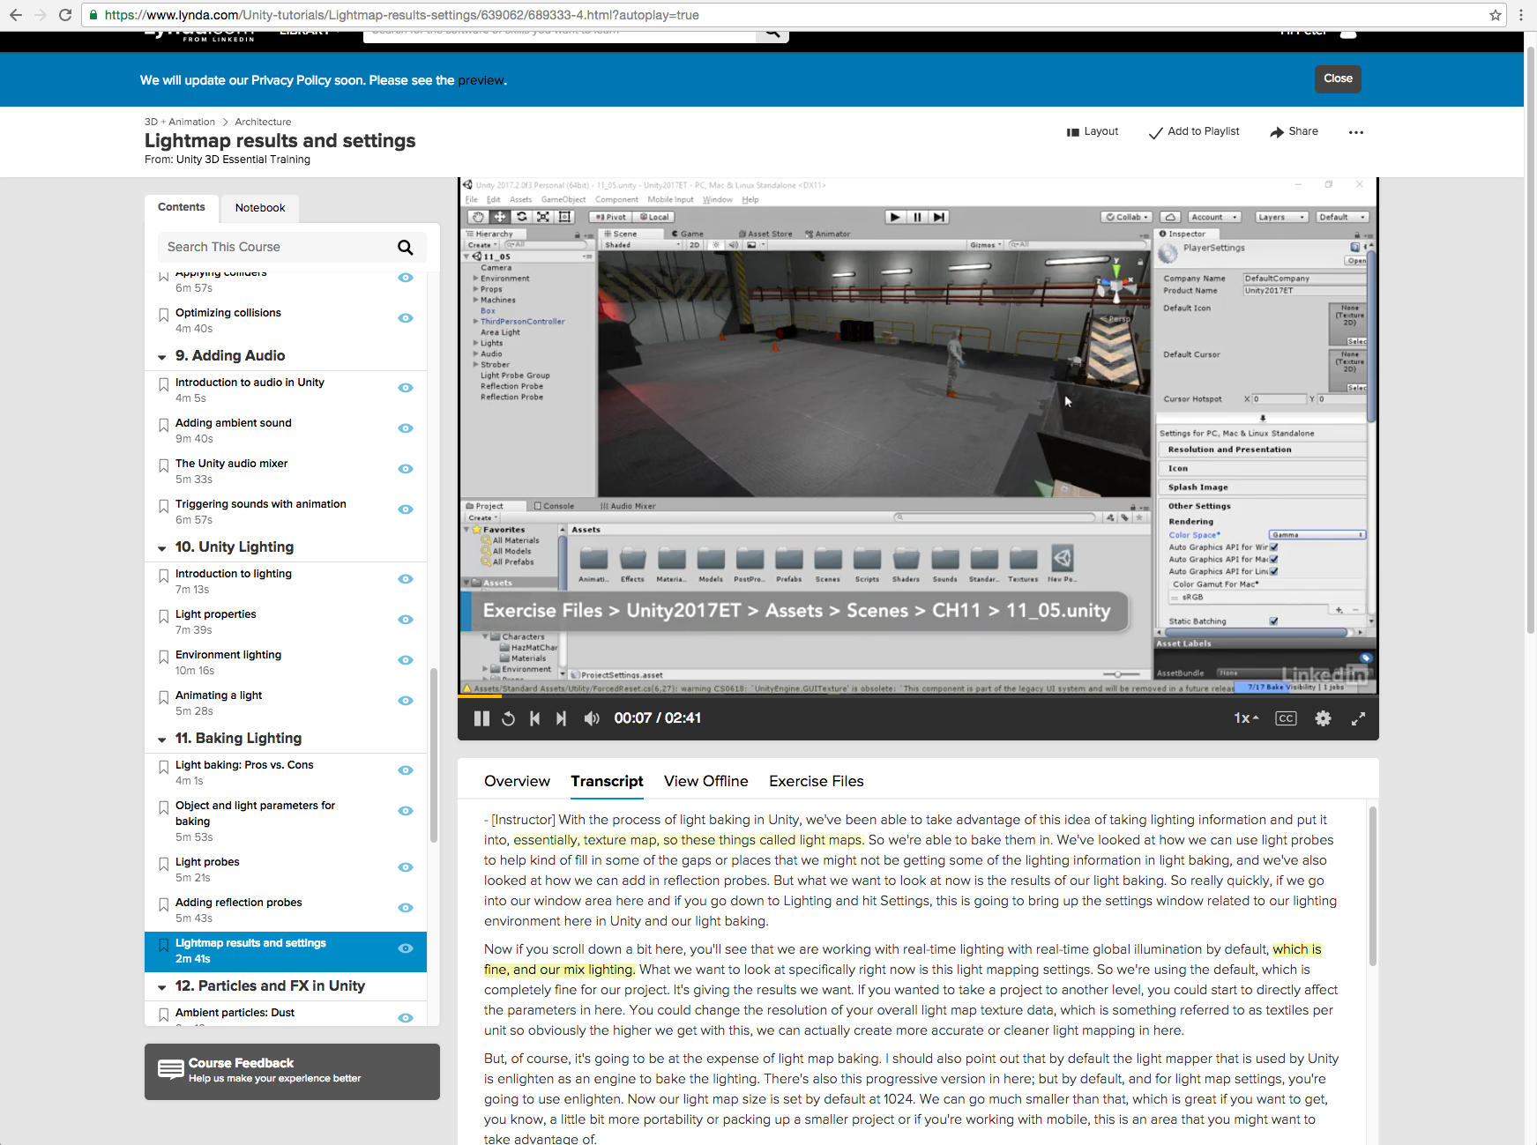Skip to previous video
This screenshot has width=1537, height=1145.
pos(534,718)
